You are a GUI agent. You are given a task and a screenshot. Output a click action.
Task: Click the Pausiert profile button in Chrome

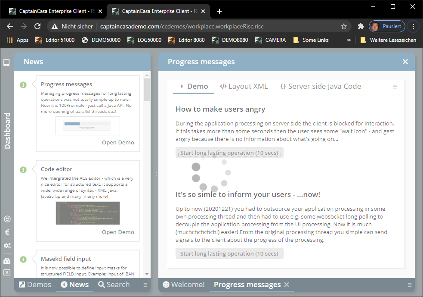(386, 26)
